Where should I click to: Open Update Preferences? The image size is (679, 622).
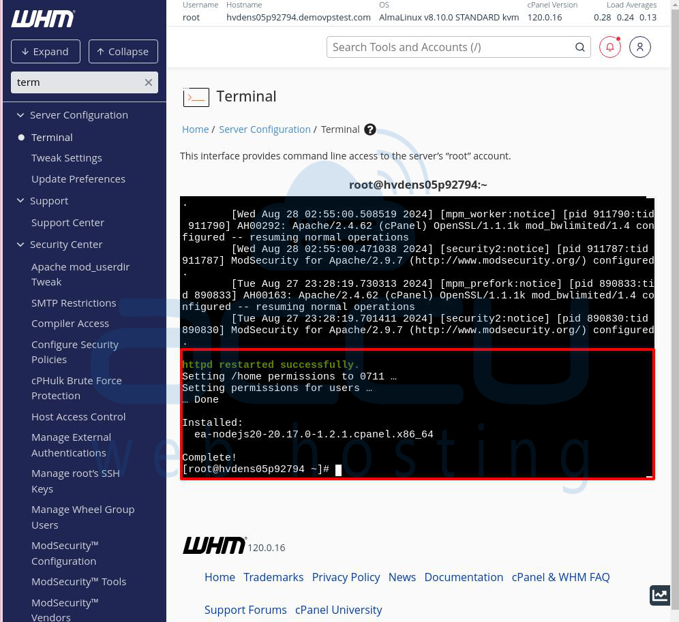click(78, 178)
